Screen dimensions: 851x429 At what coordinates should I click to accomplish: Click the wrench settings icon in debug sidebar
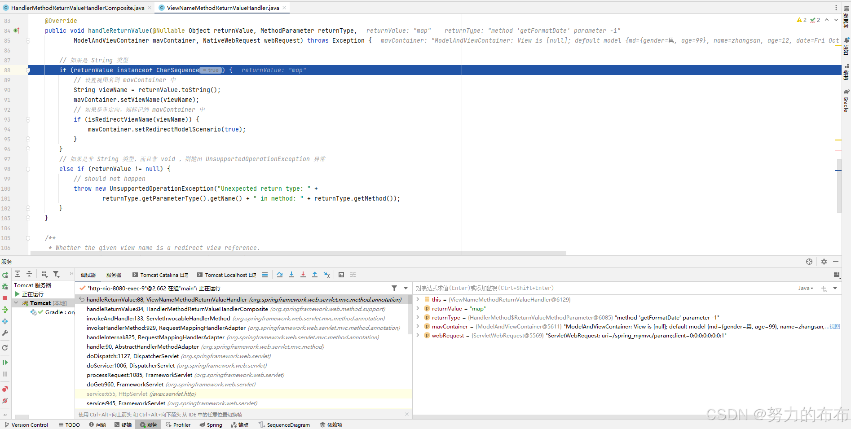pyautogui.click(x=5, y=333)
